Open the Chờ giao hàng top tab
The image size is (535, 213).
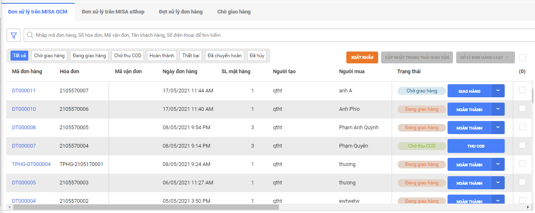(234, 12)
